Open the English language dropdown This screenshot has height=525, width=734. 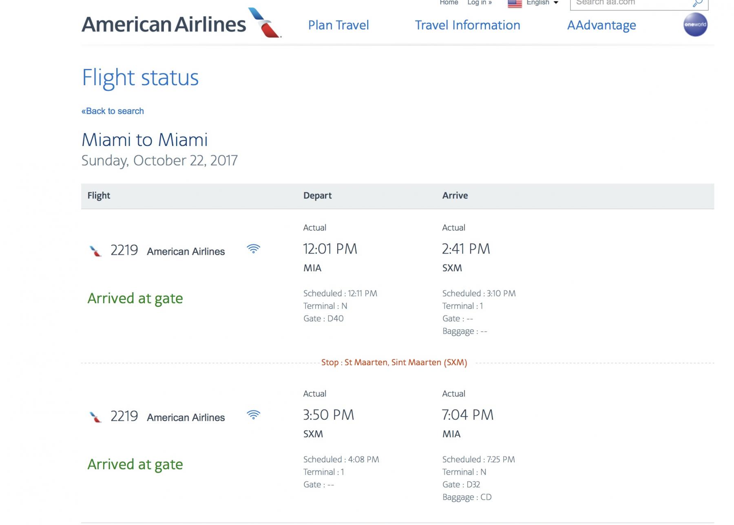[542, 3]
